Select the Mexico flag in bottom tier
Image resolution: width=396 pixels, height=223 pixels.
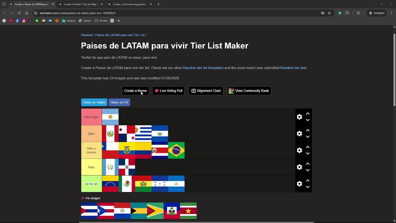point(127,184)
